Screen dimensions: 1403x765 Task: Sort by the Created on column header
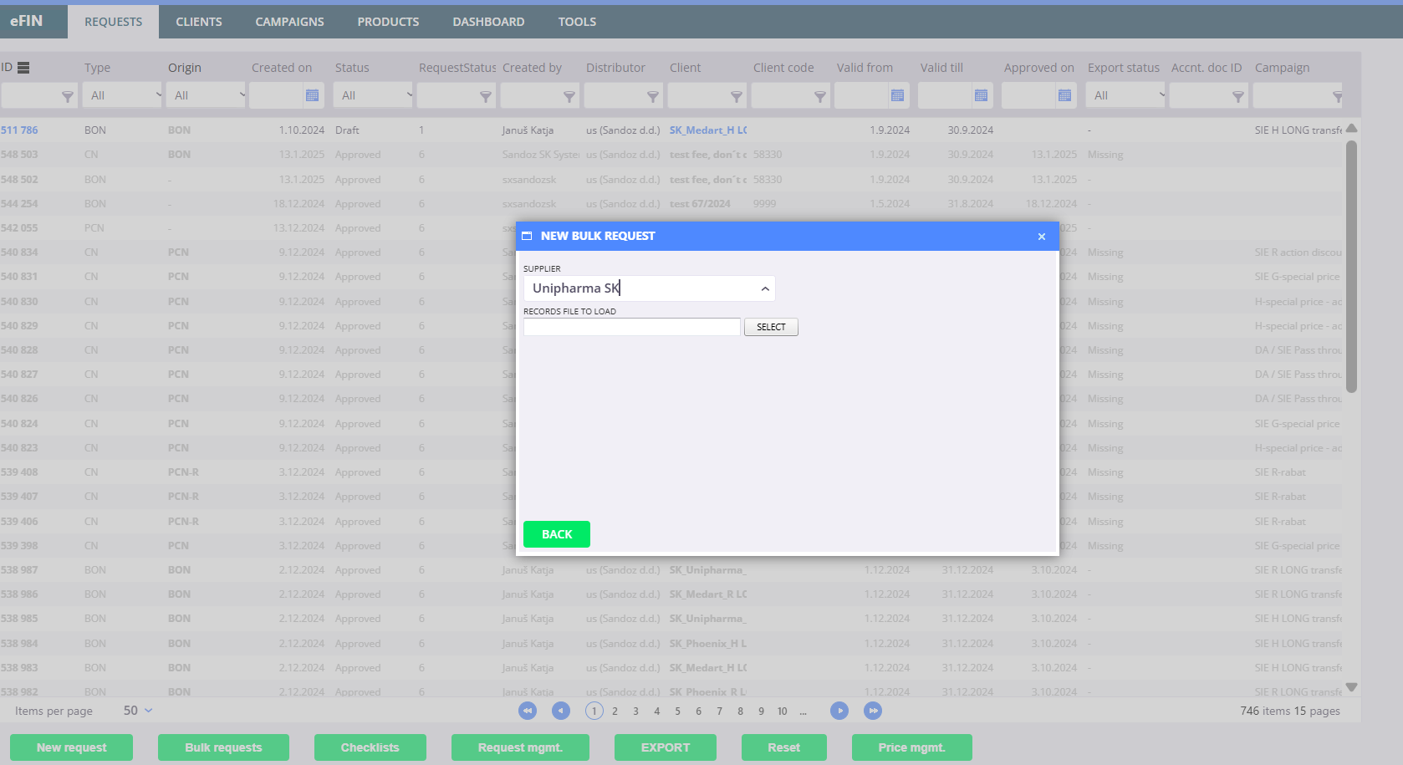[282, 68]
